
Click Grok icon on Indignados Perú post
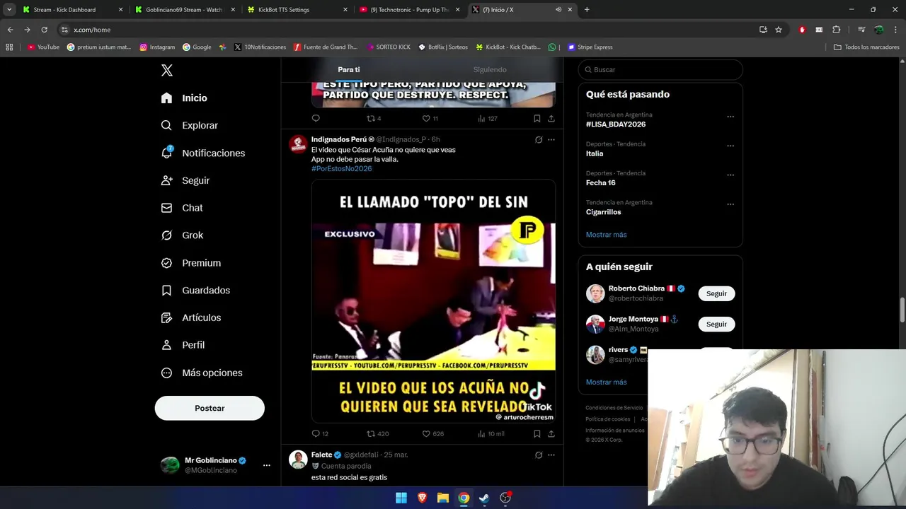539,140
